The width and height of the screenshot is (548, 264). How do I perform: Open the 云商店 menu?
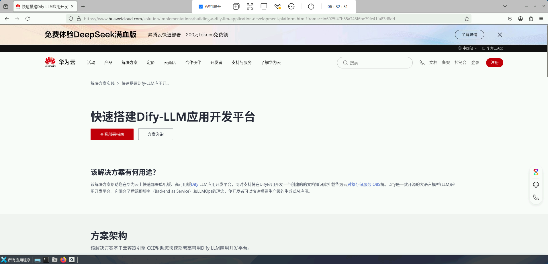pyautogui.click(x=170, y=62)
